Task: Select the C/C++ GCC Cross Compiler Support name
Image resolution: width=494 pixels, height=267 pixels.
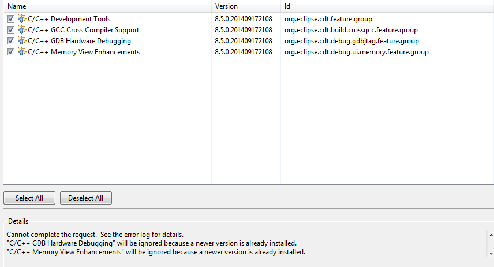Action: [84, 30]
